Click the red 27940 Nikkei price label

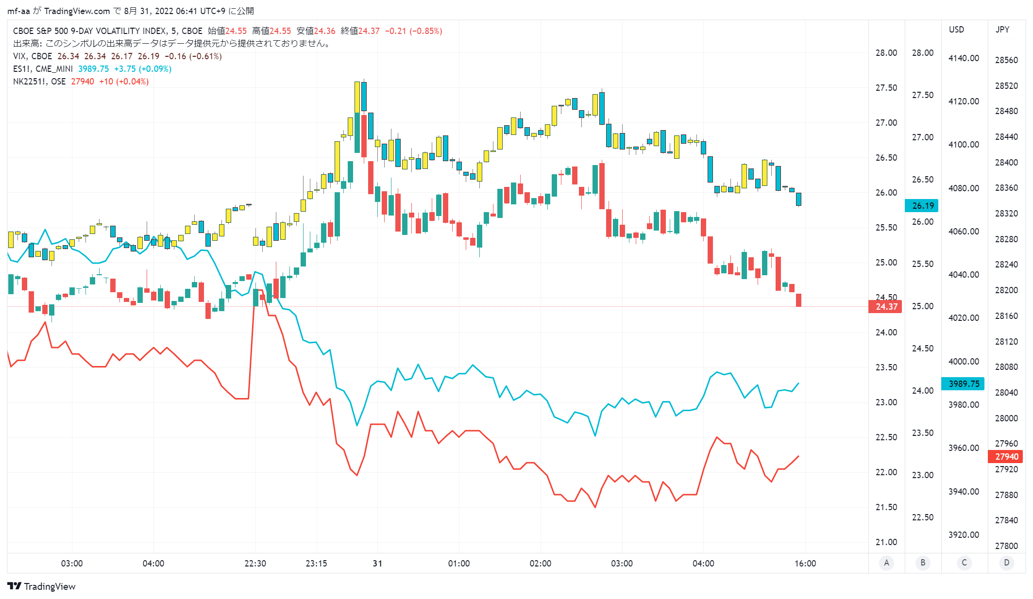tap(1006, 457)
